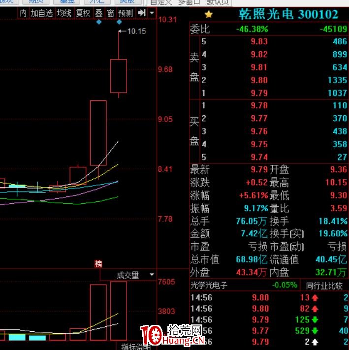349x350 pixels.
Task: Toggle 均线 moving average lines
Action: pos(64,13)
